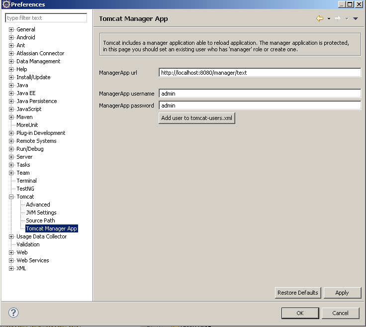The height and width of the screenshot is (327, 366).
Task: Expand the XML tree node
Action: 11,268
